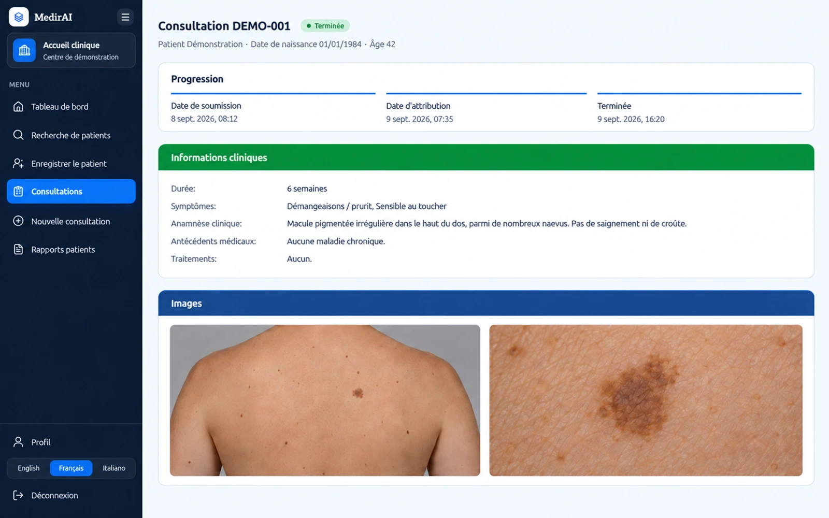This screenshot has width=829, height=518.
Task: Select the '6 semaines' duration value
Action: [x=307, y=189]
